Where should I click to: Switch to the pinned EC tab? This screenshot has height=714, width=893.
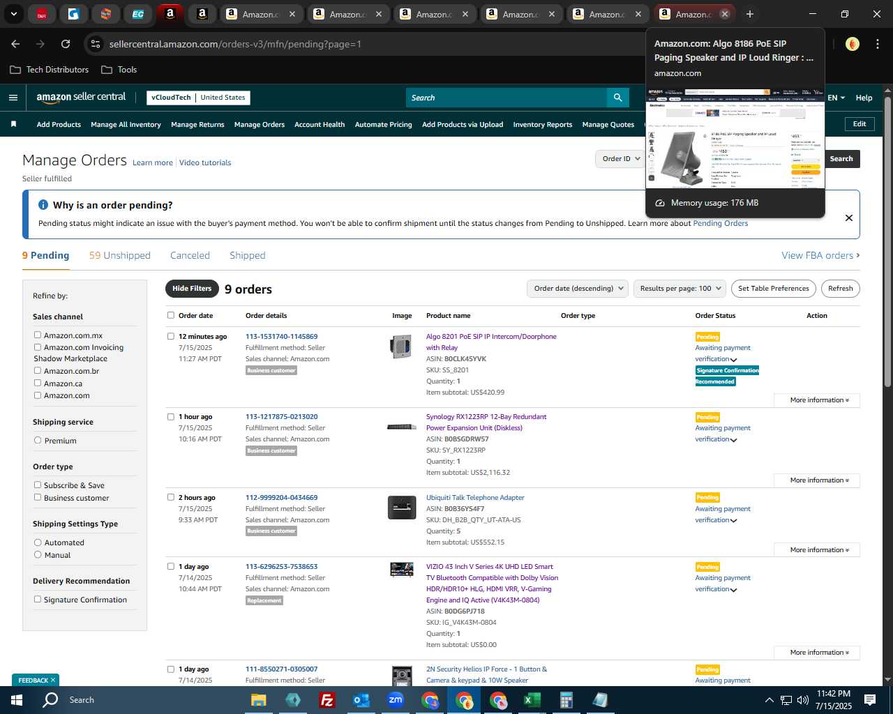(x=137, y=14)
